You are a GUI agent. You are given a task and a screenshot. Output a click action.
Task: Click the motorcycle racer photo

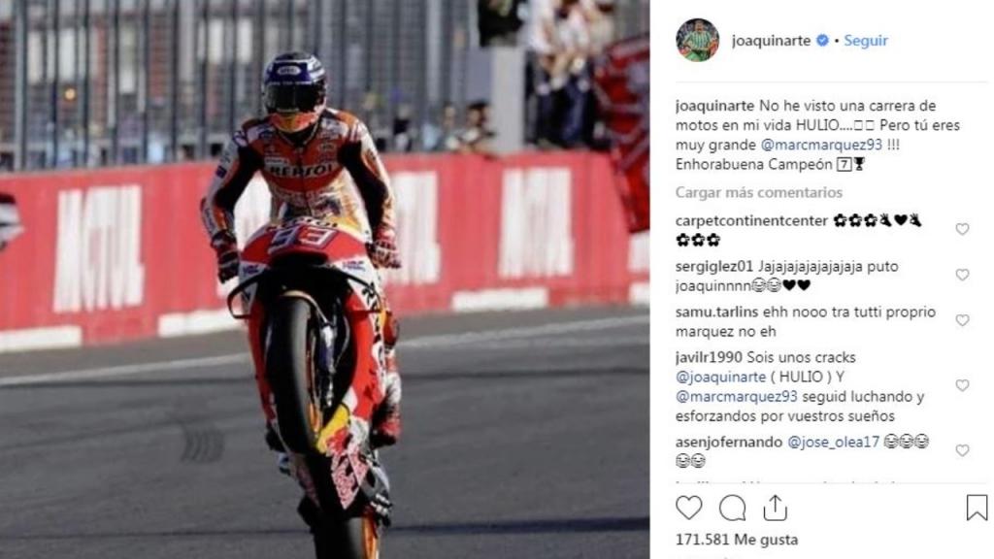point(324,279)
